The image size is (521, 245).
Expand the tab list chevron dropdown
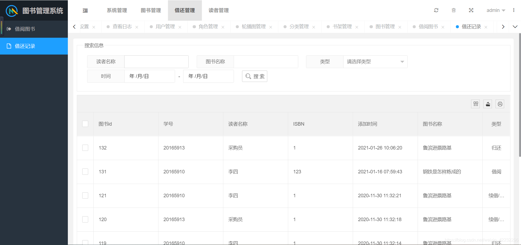tap(515, 27)
